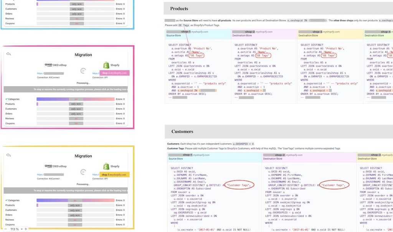
Task: Click 'Connection: API' in shop-2 panel
Action: [100, 77]
